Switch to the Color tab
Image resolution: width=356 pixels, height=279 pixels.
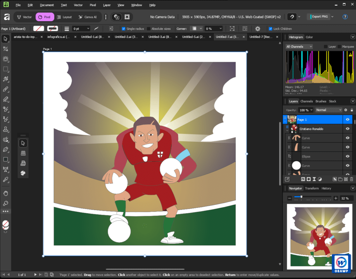[309, 37]
